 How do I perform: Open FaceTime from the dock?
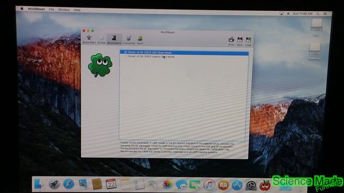point(195,184)
